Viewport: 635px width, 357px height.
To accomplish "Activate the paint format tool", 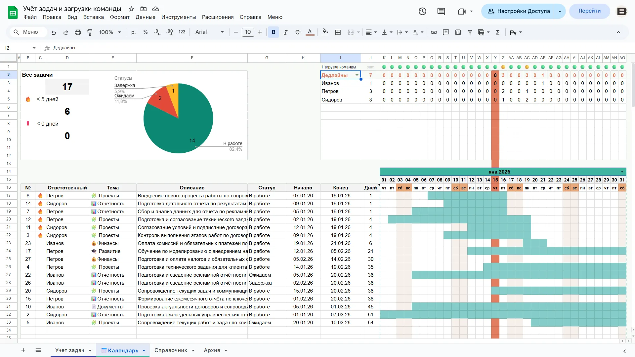I will coord(90,32).
